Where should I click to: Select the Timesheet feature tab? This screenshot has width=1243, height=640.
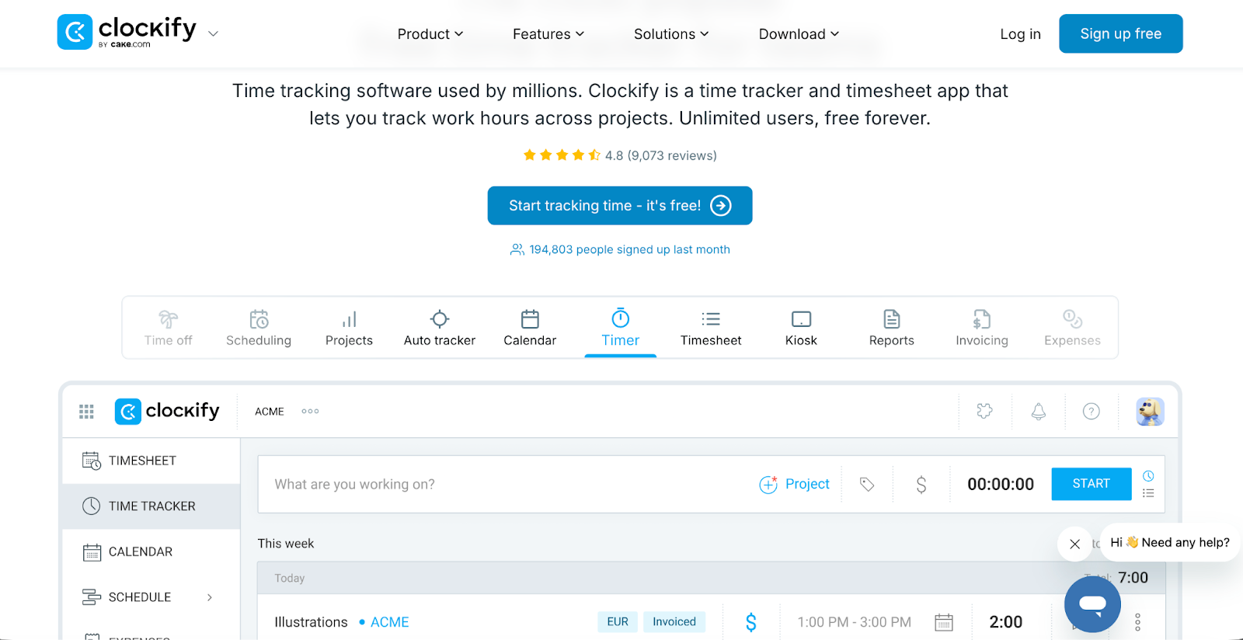710,328
